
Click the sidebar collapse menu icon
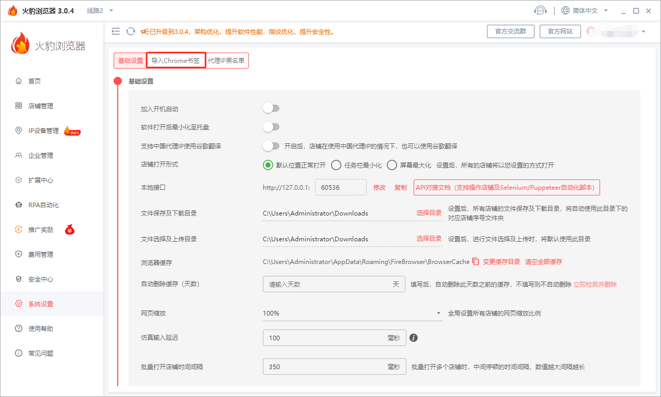point(116,31)
